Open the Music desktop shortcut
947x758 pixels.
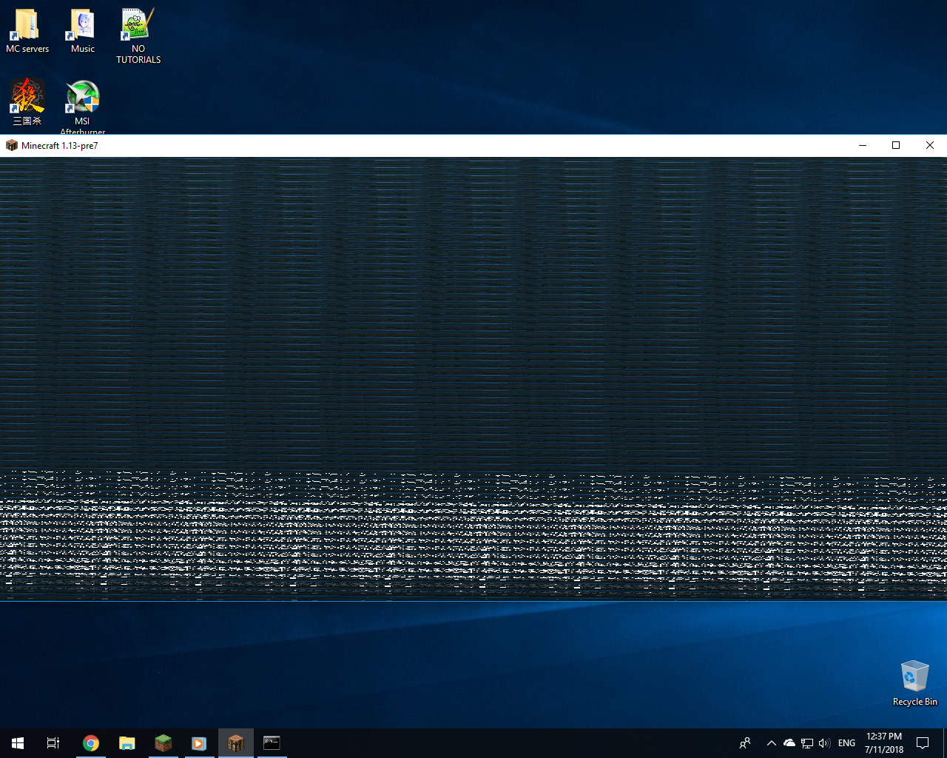(82, 26)
